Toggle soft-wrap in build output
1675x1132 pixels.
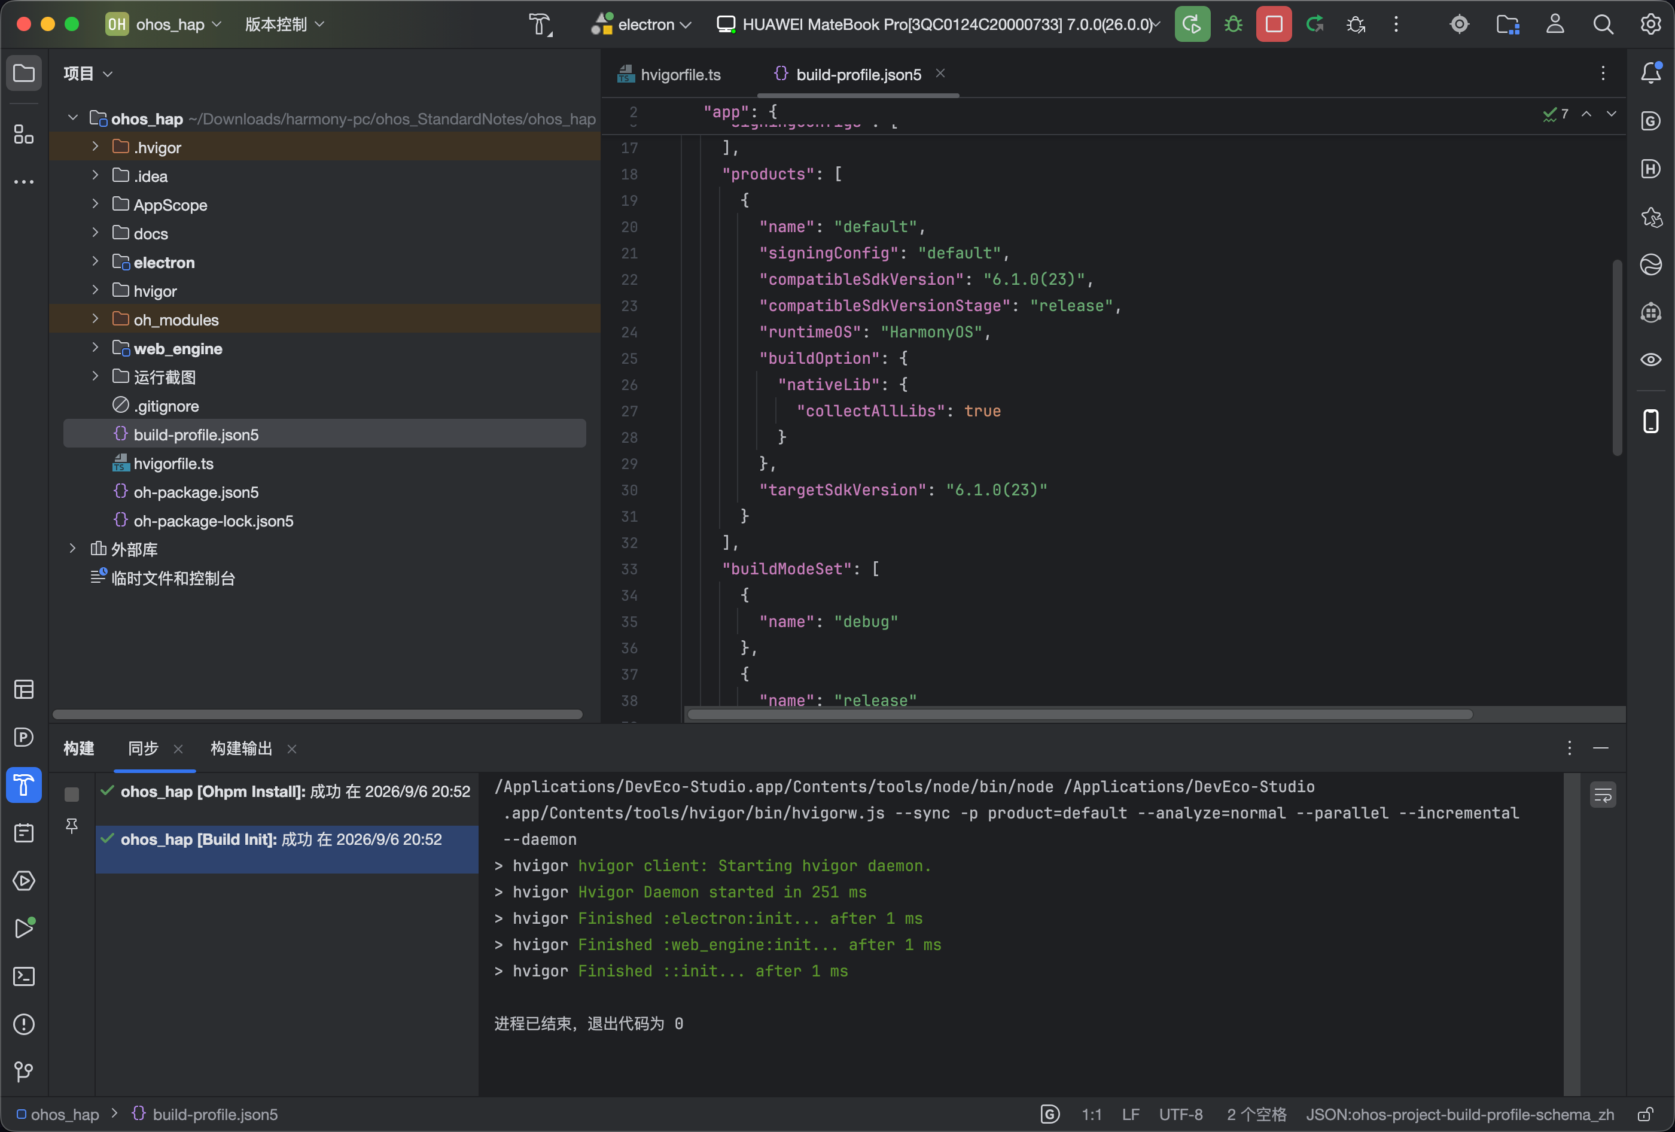[x=1603, y=795]
